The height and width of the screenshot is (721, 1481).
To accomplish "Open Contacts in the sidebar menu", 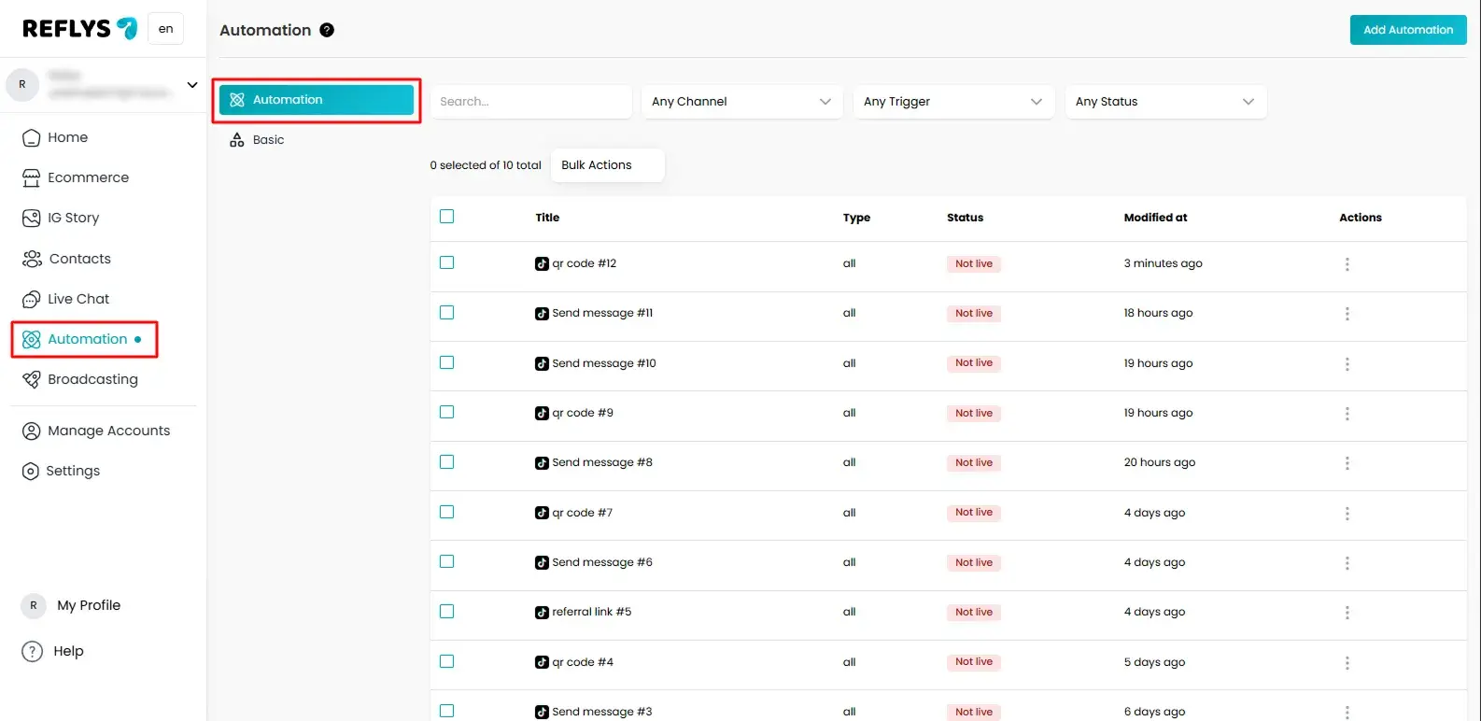I will (x=79, y=259).
